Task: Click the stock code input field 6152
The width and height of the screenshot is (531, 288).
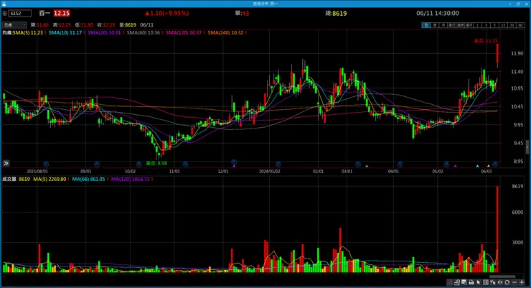Action: point(20,13)
